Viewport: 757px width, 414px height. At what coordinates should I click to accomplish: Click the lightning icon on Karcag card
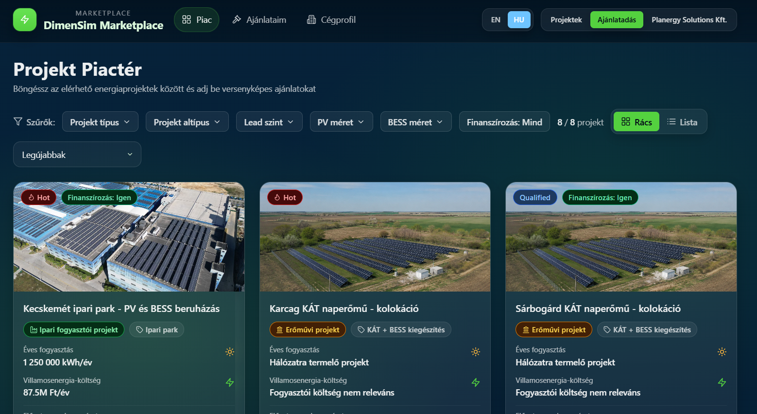[x=476, y=382]
